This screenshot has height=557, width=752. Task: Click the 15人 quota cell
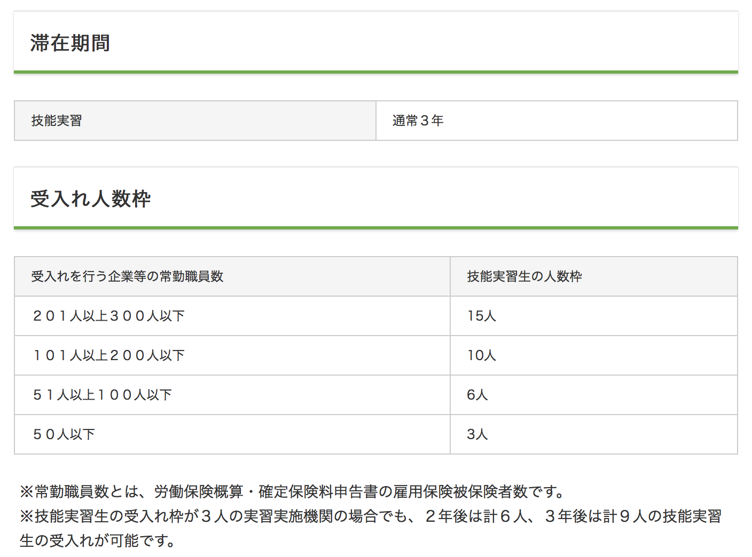pos(481,316)
